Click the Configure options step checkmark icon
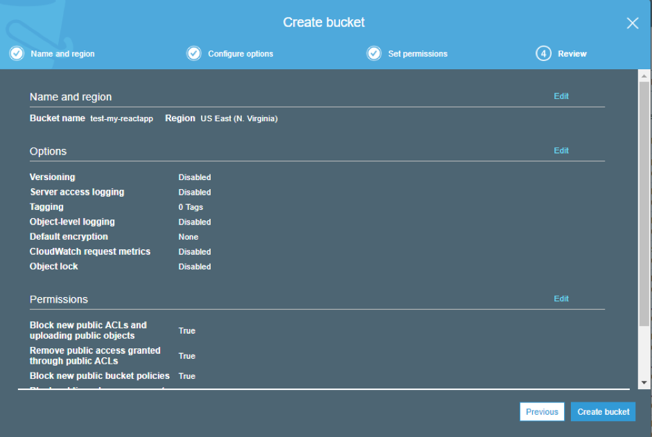 [194, 53]
